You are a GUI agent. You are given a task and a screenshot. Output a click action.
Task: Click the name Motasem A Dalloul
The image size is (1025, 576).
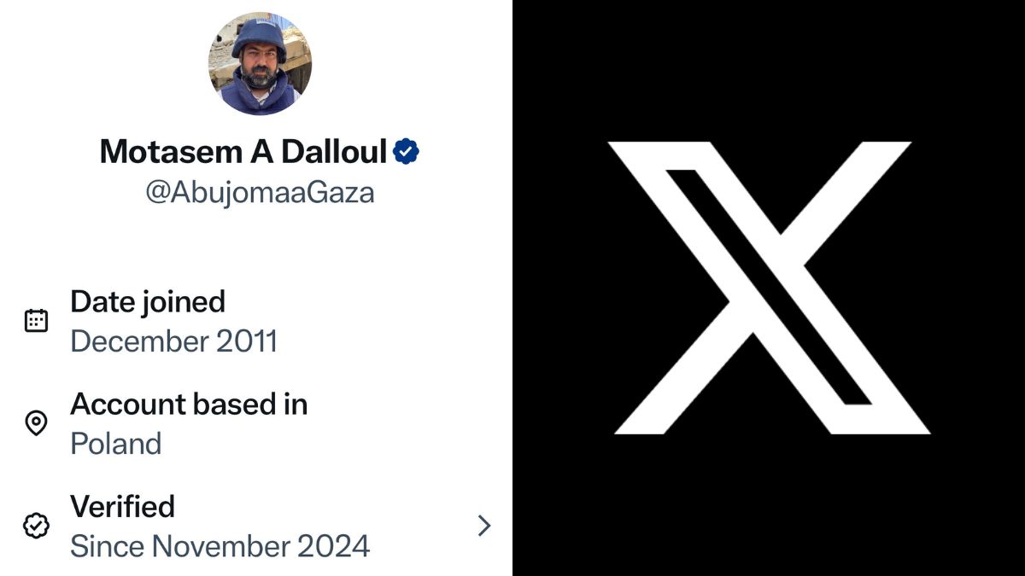point(243,151)
